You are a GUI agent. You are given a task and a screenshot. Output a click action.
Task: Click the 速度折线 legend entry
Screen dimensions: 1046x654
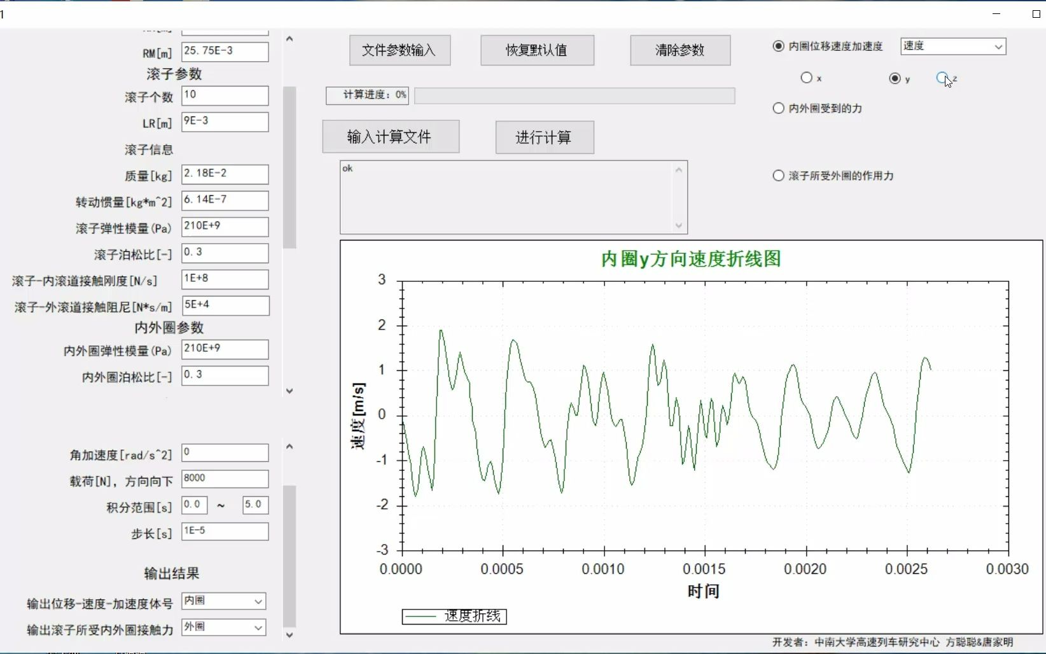pyautogui.click(x=454, y=616)
